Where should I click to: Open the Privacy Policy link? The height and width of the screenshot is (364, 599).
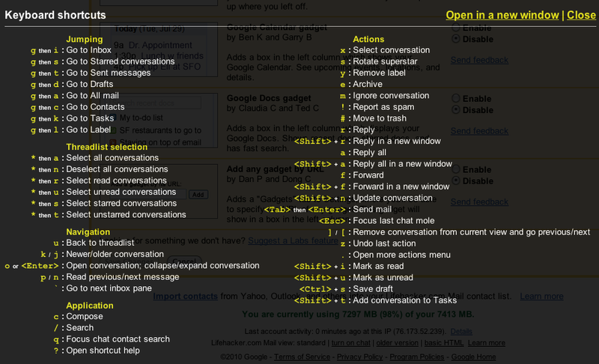click(359, 357)
